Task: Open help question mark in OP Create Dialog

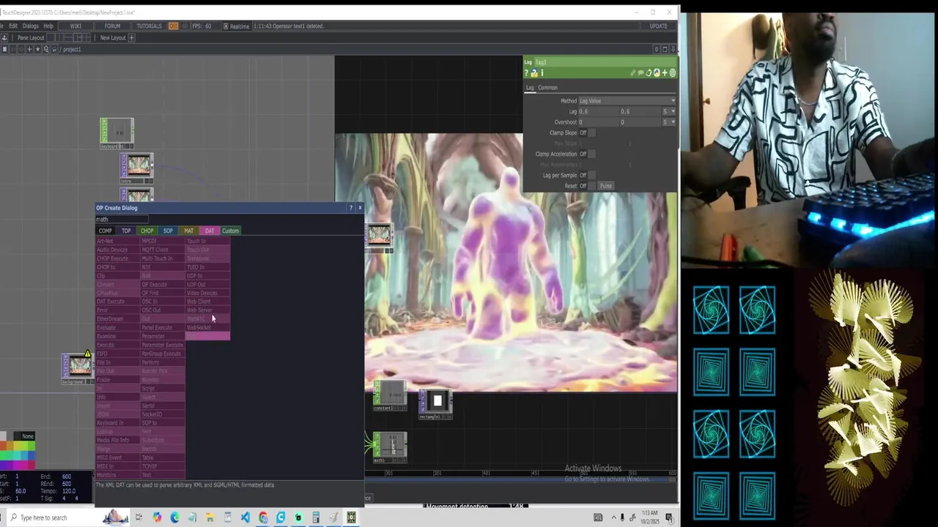Action: (x=350, y=208)
